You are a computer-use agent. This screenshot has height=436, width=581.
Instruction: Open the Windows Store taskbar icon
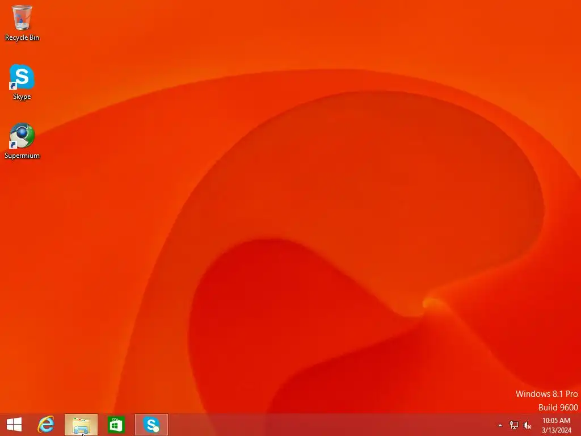(x=116, y=425)
